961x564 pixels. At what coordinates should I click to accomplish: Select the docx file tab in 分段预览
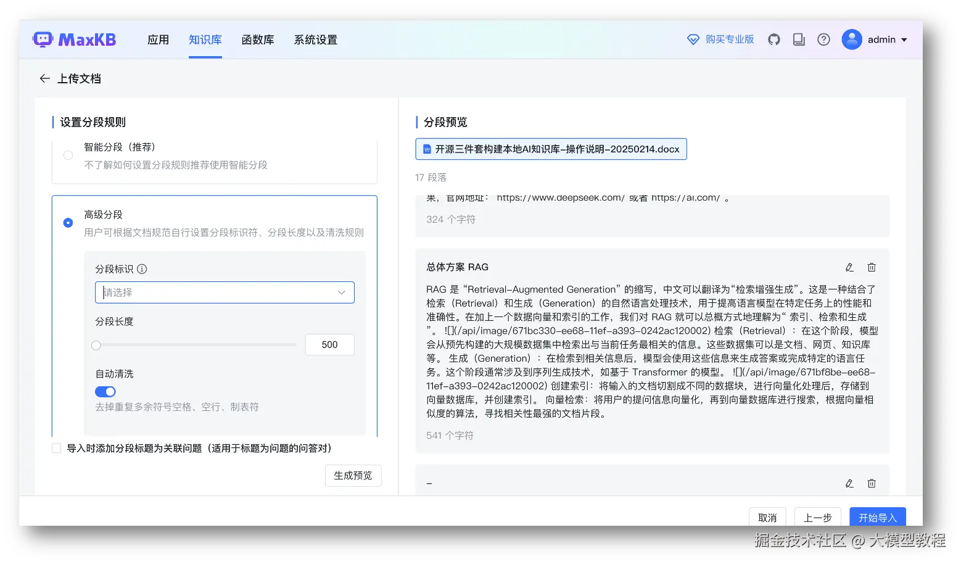551,149
